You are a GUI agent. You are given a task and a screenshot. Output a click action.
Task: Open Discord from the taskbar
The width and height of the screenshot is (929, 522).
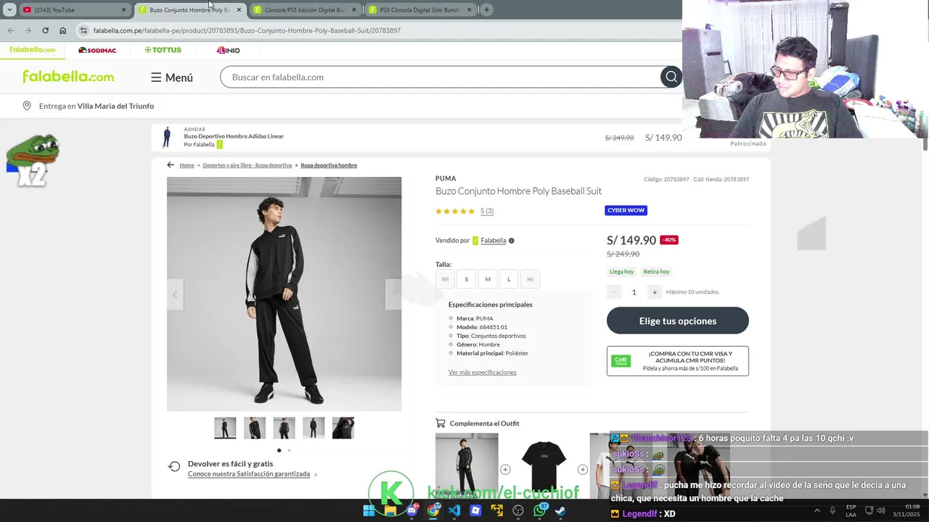tap(412, 510)
